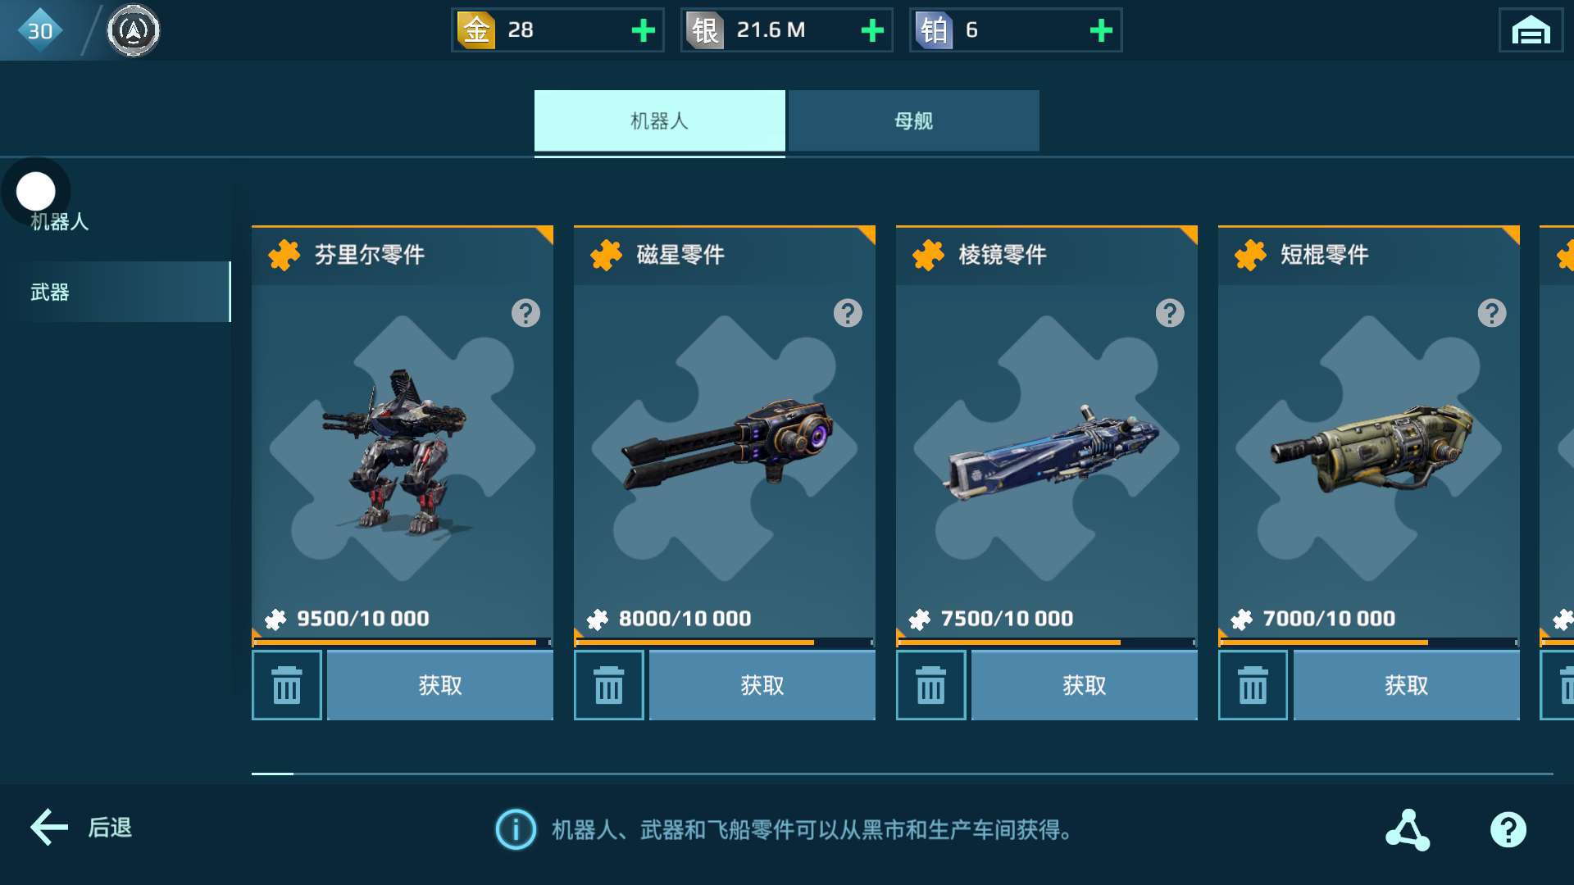1574x885 pixels.
Task: Click 获取 for 棱镜零件
Action: 1085,685
